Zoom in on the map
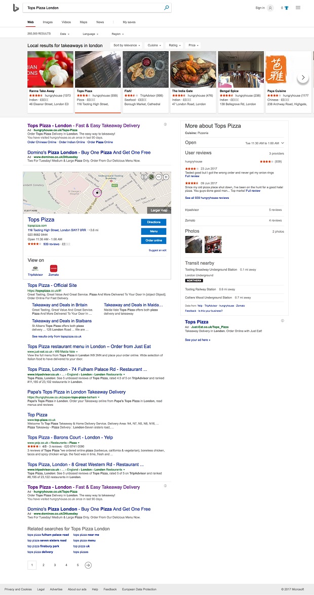 pos(166,177)
